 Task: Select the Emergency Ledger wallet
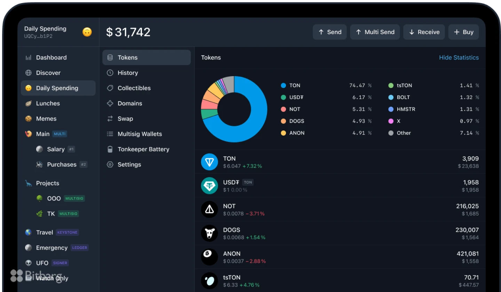51,248
